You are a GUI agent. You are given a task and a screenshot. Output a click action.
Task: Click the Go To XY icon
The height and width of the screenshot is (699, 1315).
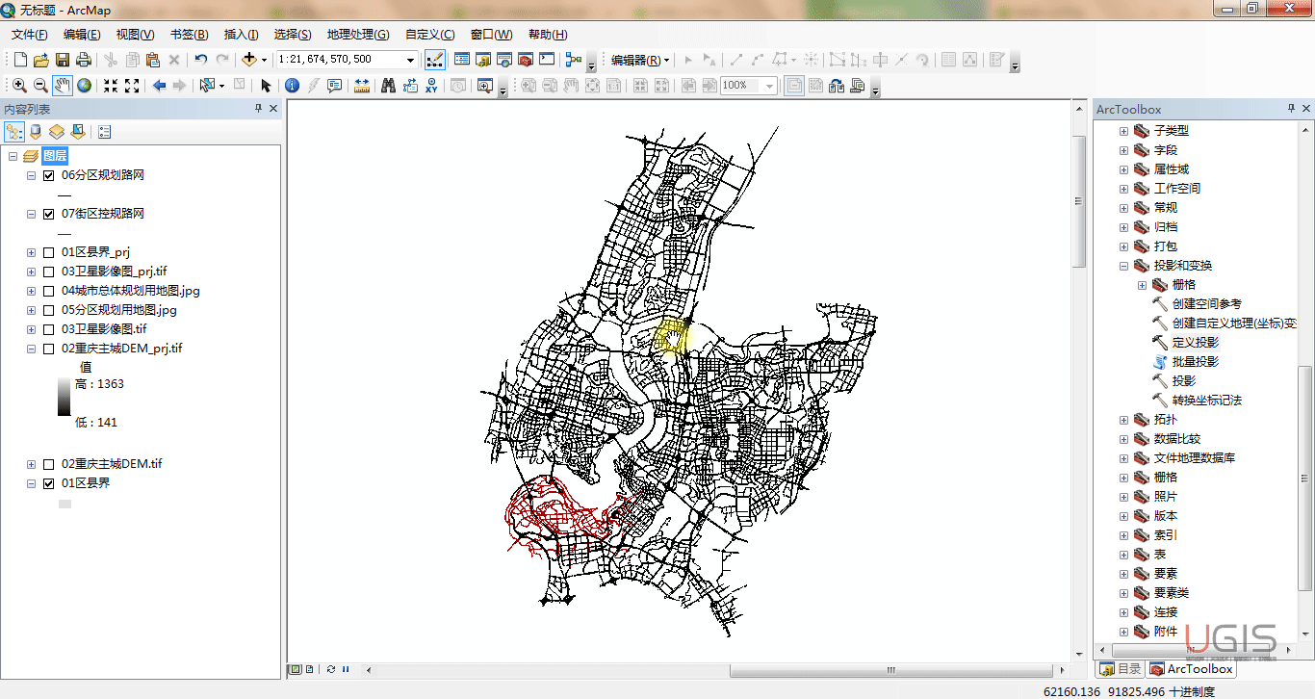tap(432, 86)
